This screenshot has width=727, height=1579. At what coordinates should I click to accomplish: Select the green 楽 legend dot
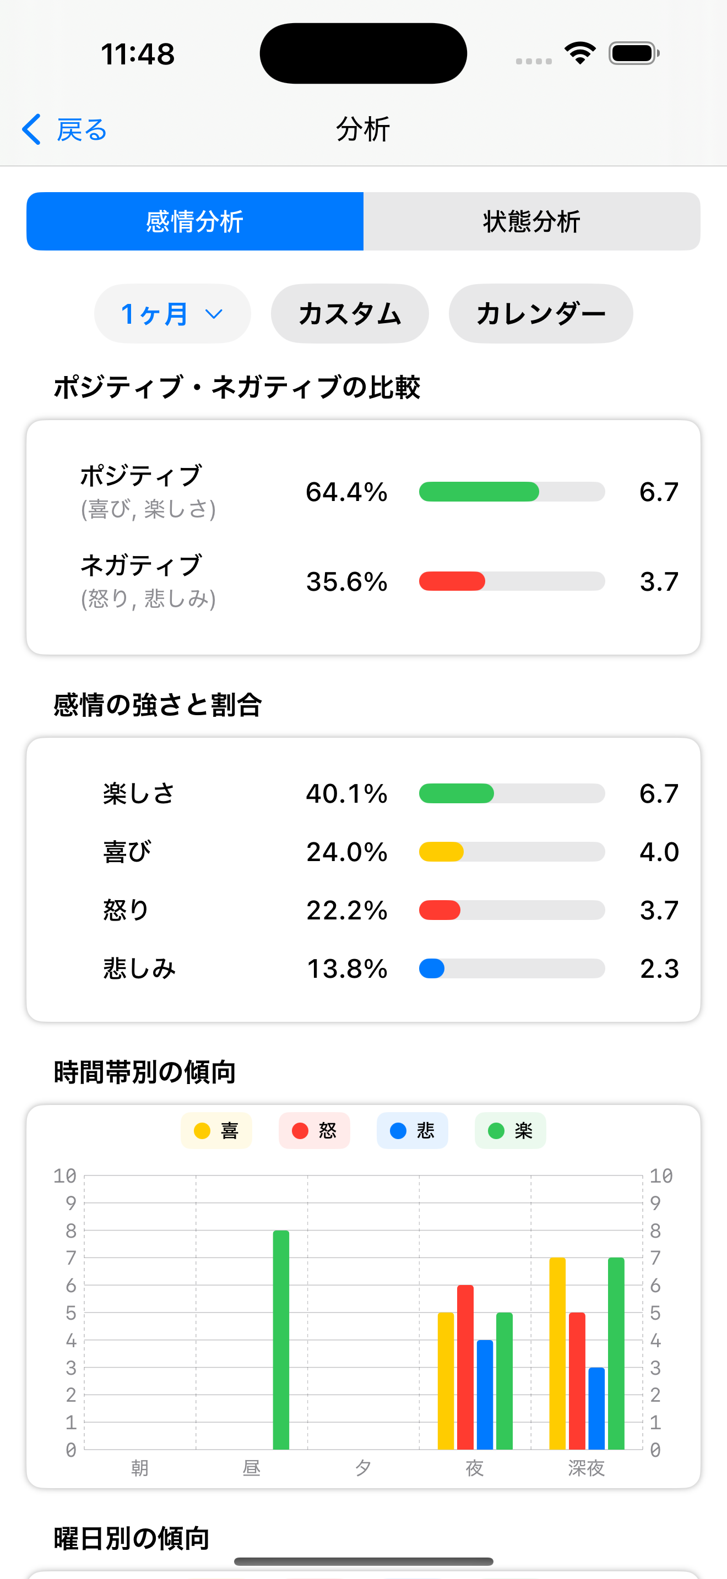[497, 1131]
